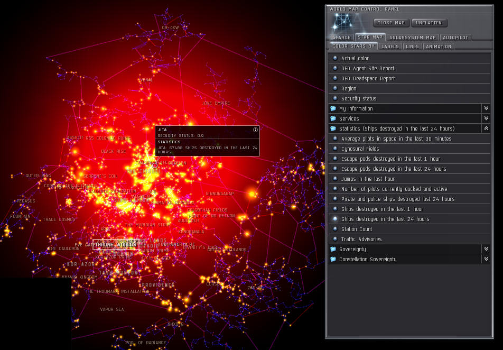
Task: Click the info icon in Jita tooltip
Action: tap(255, 130)
